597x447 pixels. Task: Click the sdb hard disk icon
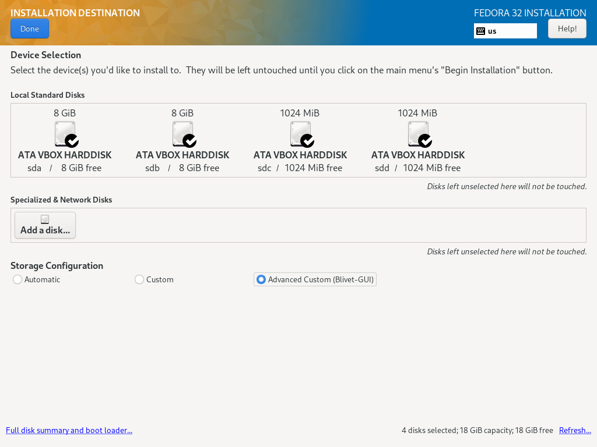[x=183, y=134]
